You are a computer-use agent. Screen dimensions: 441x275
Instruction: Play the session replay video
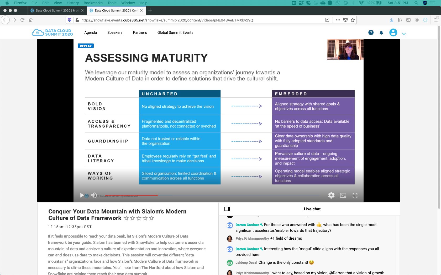(x=82, y=195)
